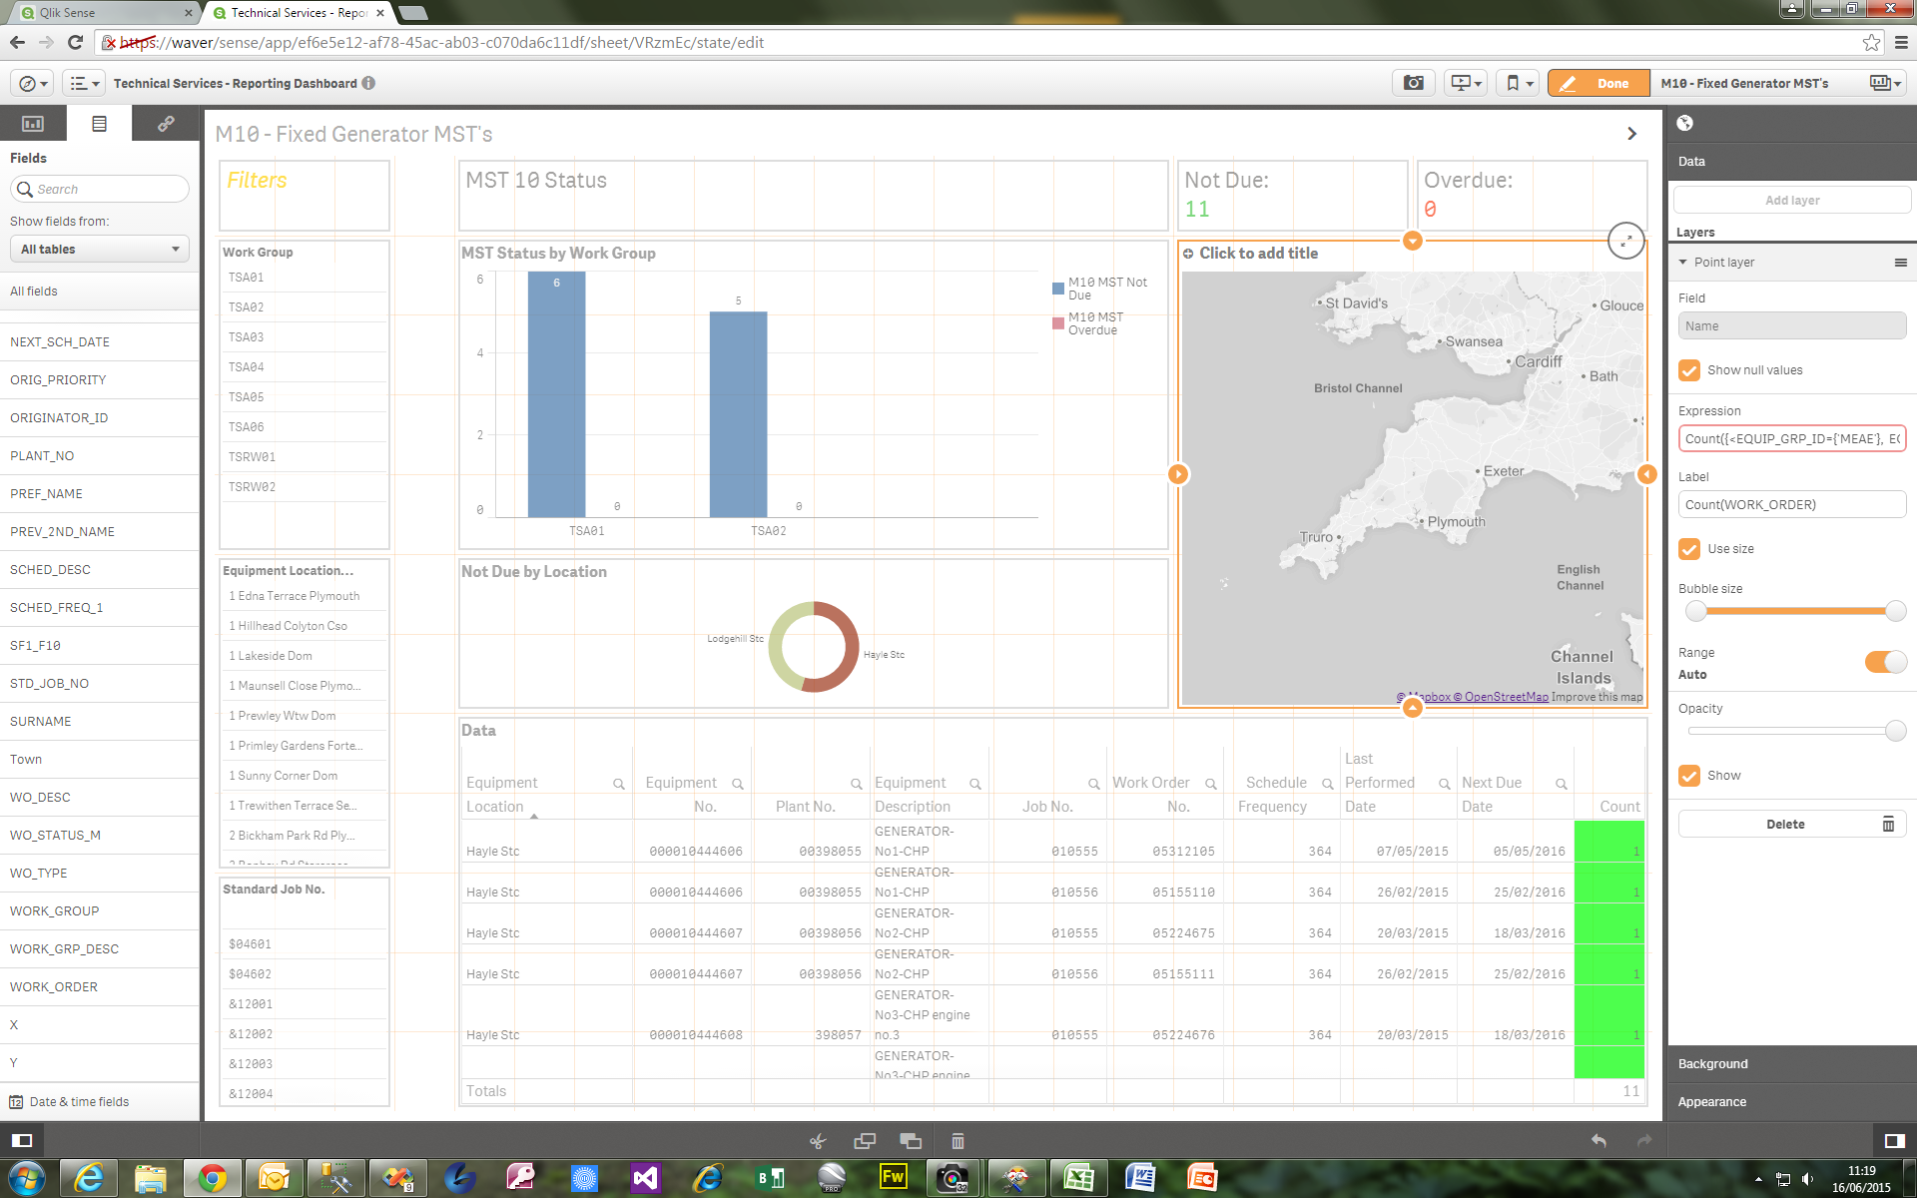This screenshot has width=1917, height=1198.
Task: Copy the selected object
Action: (865, 1140)
